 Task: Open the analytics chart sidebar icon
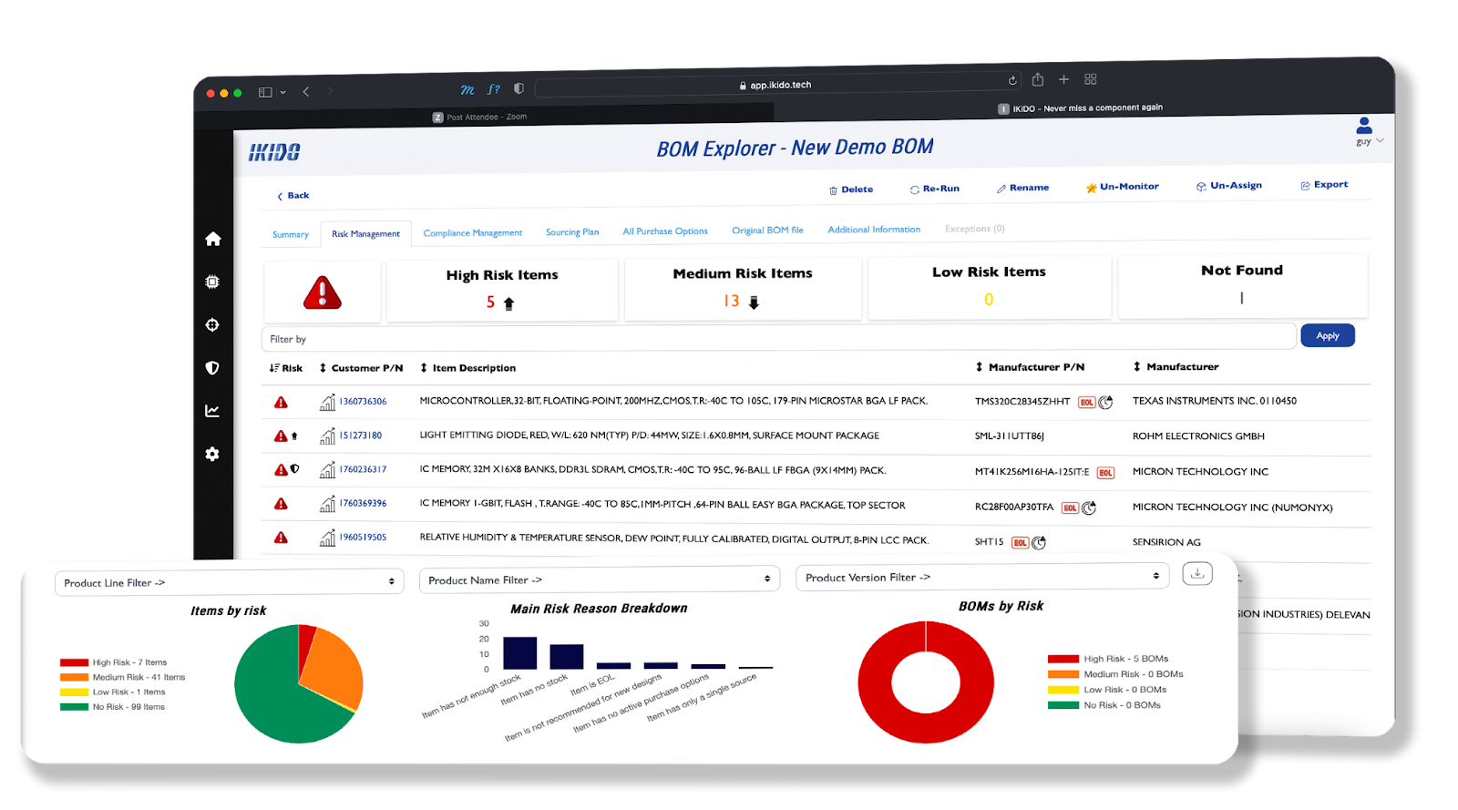tap(212, 411)
